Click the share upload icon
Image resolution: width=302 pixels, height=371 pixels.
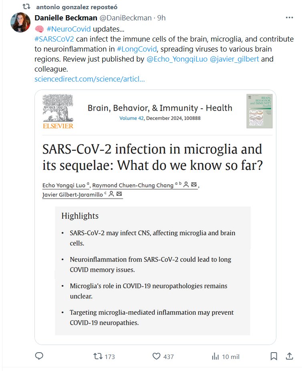coord(289,356)
